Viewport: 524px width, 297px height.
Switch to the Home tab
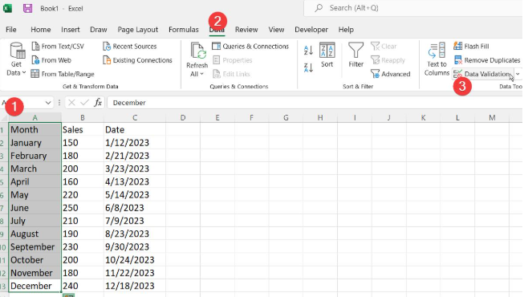tap(41, 30)
